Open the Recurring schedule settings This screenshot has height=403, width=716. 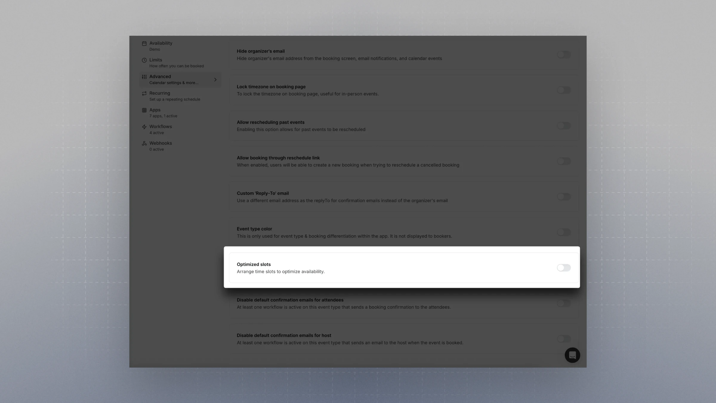pos(160,93)
